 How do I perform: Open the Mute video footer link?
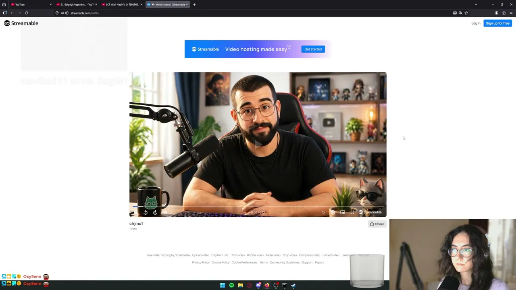pos(273,255)
